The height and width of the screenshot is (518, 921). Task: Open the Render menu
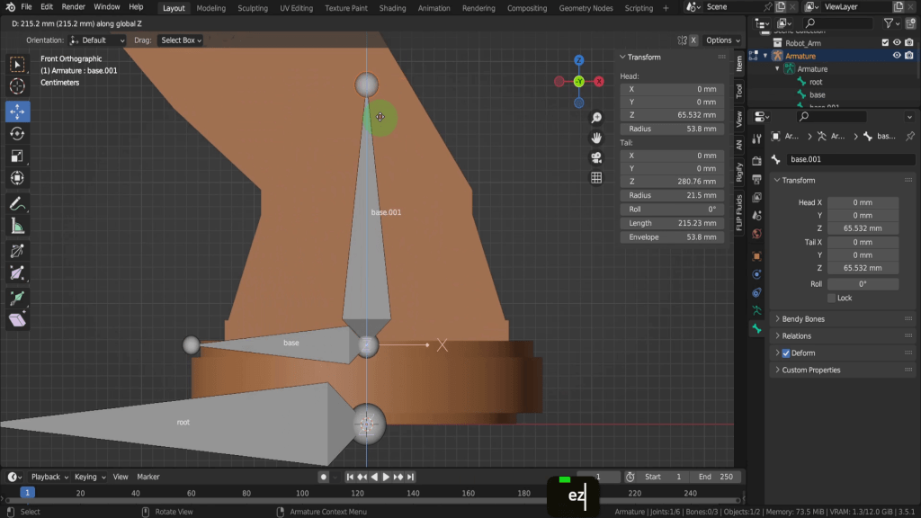[73, 7]
